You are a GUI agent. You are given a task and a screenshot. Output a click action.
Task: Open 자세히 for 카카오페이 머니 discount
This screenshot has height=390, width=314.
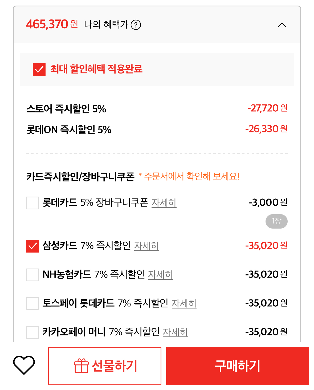[x=175, y=332]
